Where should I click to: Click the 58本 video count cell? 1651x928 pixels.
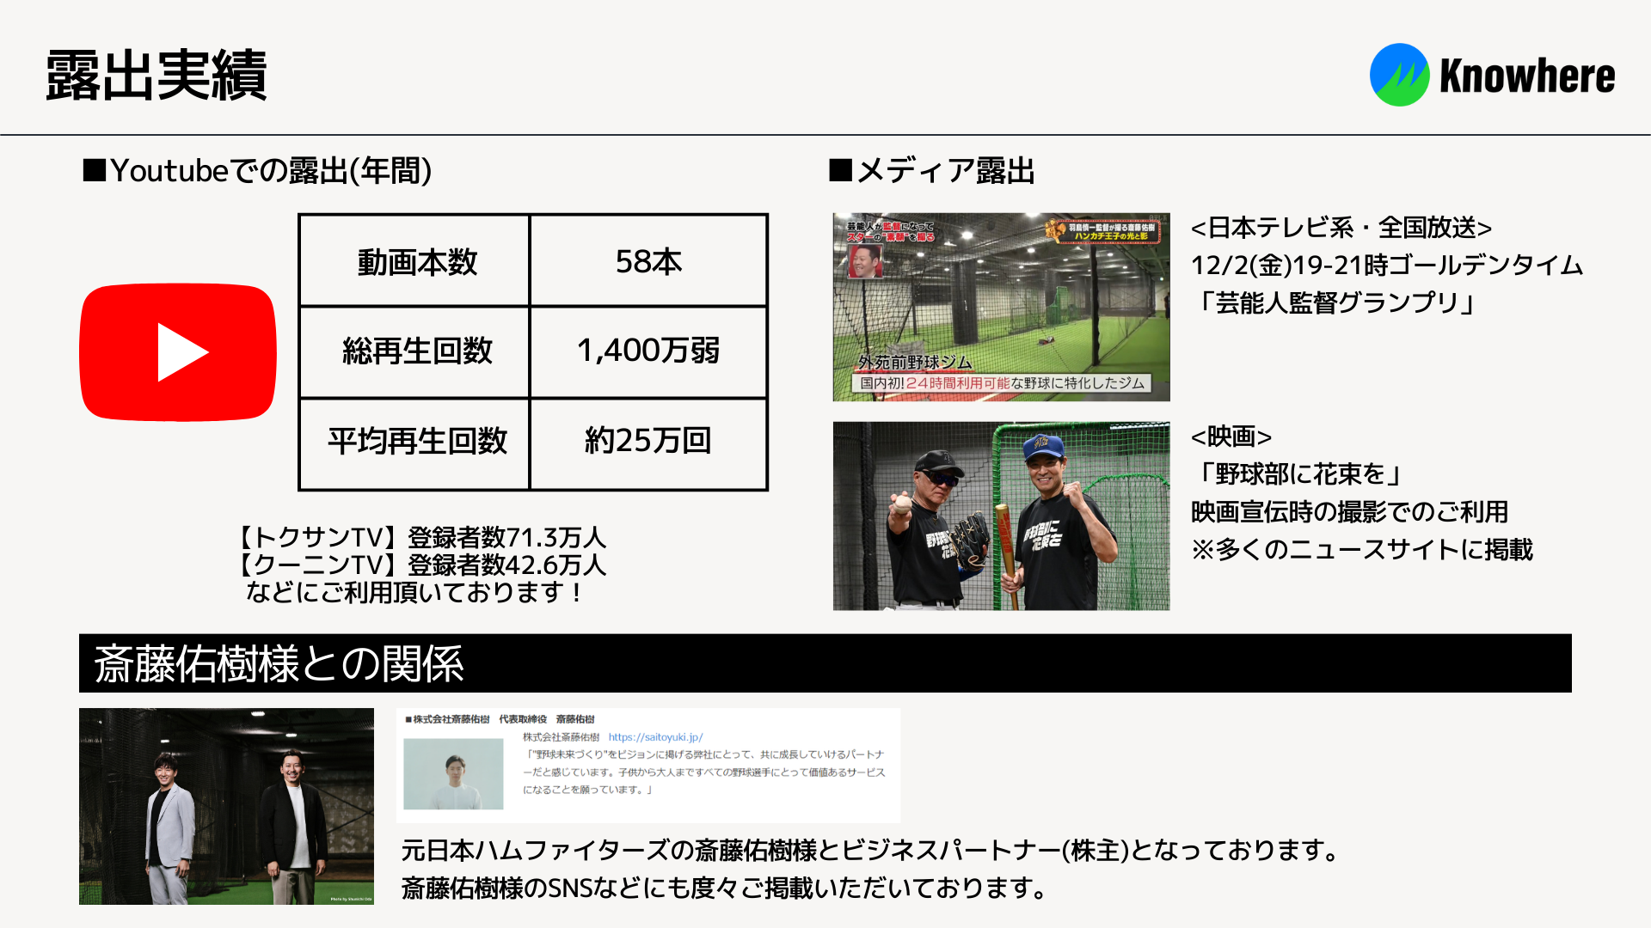(x=648, y=261)
